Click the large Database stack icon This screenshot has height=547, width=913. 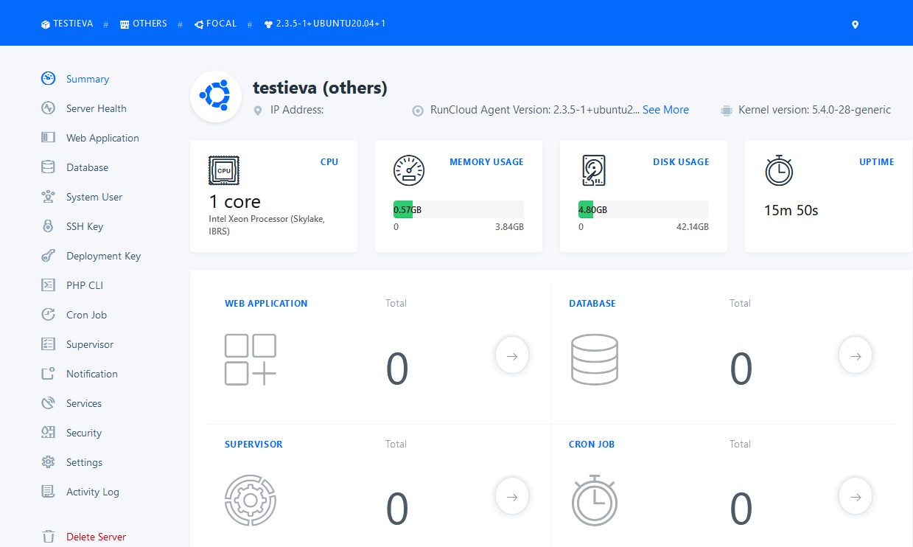click(595, 360)
